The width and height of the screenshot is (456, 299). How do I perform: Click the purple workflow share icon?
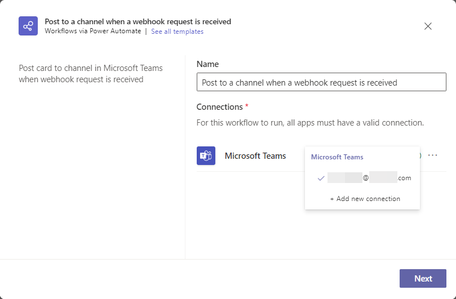click(28, 26)
